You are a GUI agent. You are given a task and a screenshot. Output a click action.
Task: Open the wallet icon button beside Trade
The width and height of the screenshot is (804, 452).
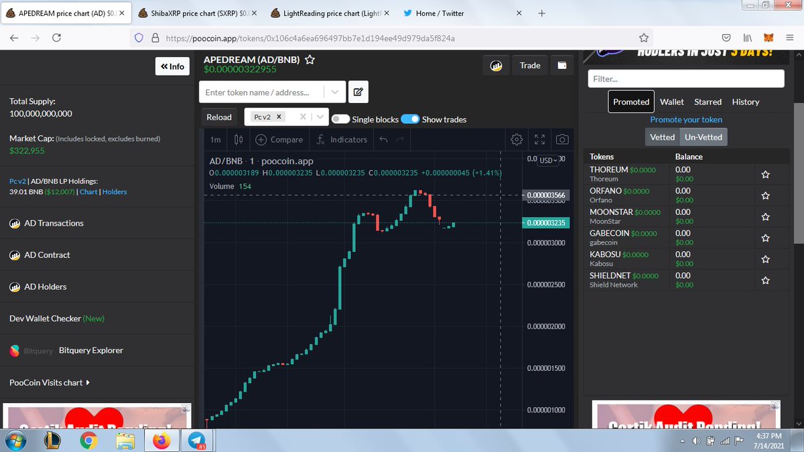[x=562, y=66]
